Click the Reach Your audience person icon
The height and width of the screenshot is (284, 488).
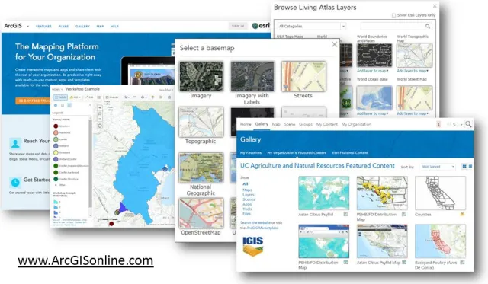coord(15,143)
